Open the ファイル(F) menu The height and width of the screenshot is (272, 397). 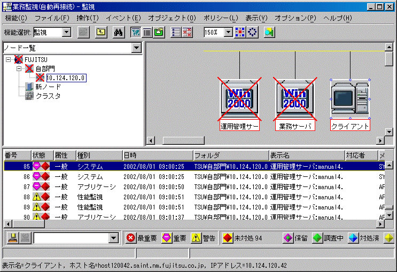(x=52, y=18)
